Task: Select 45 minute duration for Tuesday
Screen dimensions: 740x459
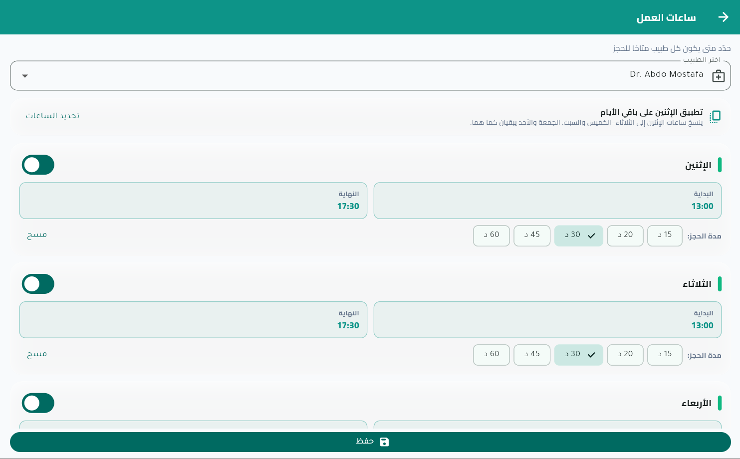Action: coord(532,355)
